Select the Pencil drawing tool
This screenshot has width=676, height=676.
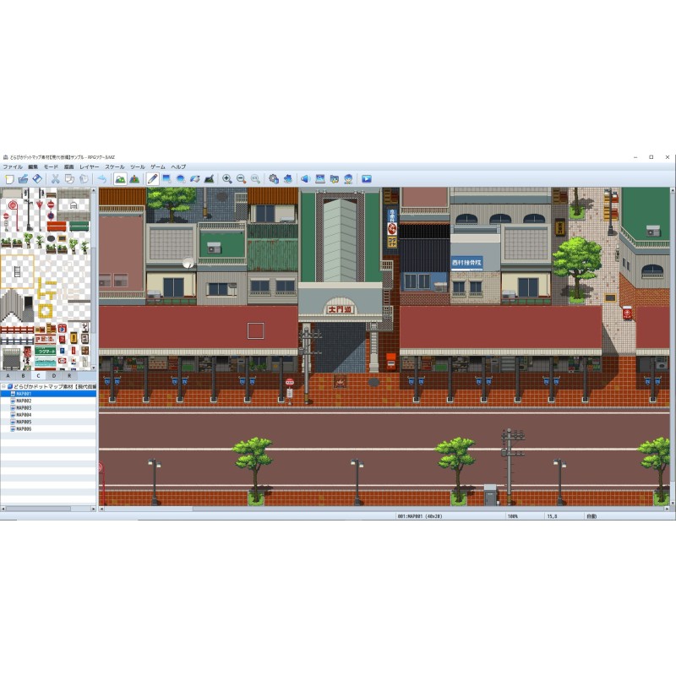153,179
